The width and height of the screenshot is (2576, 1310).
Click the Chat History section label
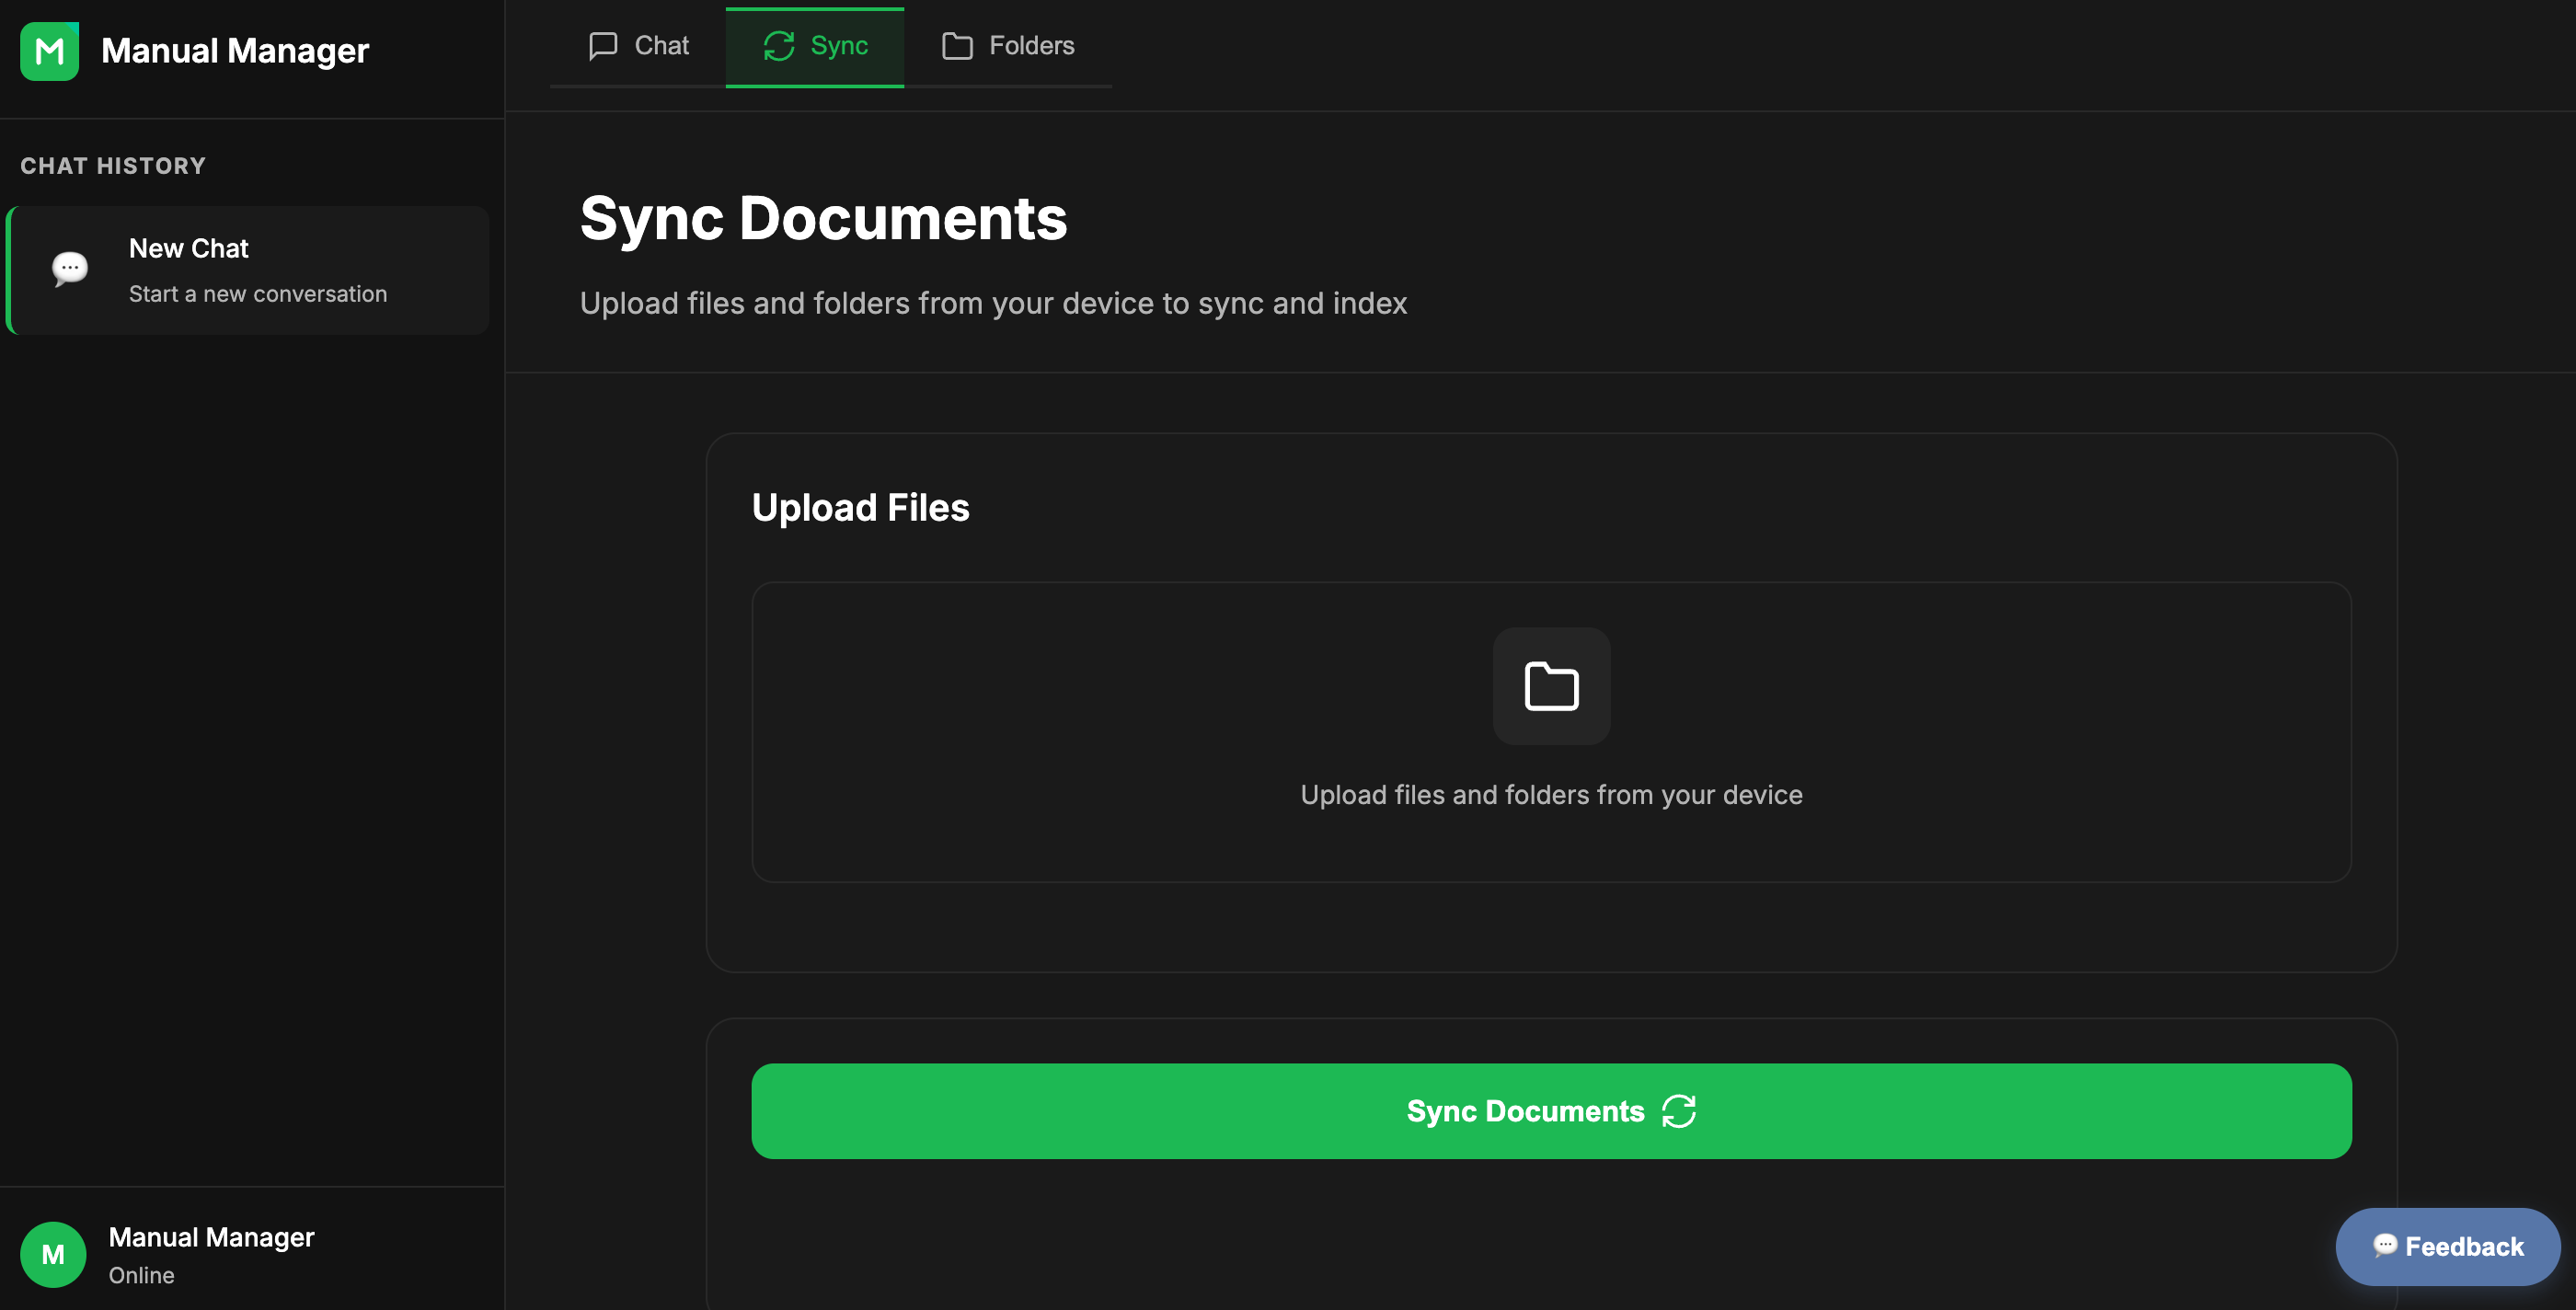(112, 165)
